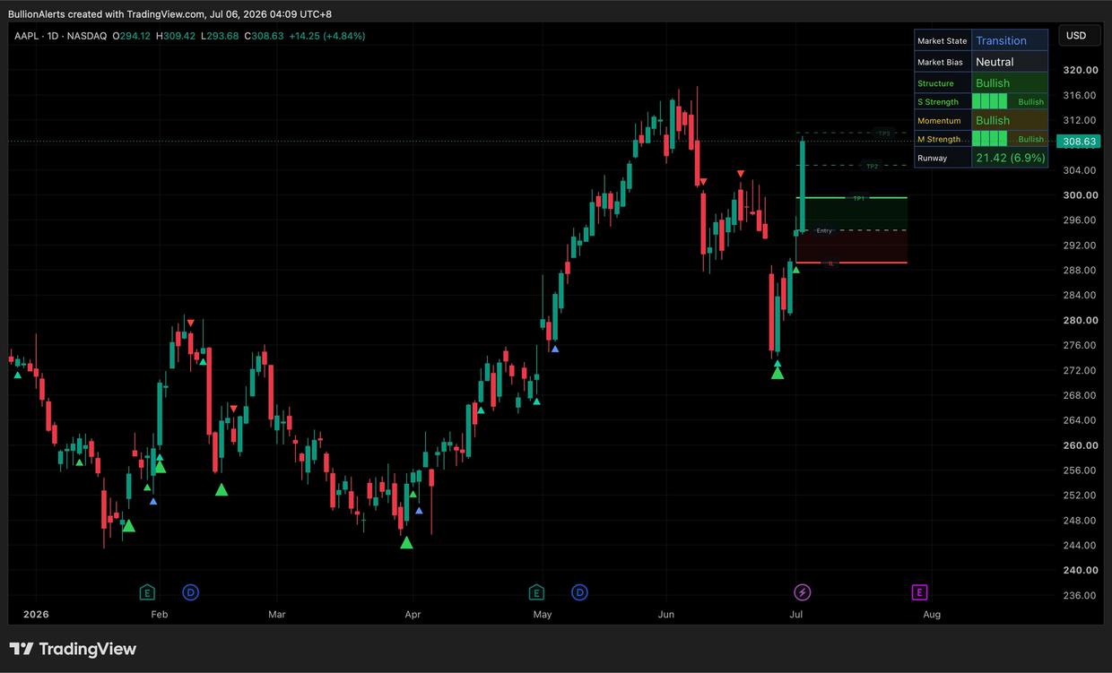Click the red SL stop-loss label
This screenshot has width=1112, height=673.
(x=831, y=263)
